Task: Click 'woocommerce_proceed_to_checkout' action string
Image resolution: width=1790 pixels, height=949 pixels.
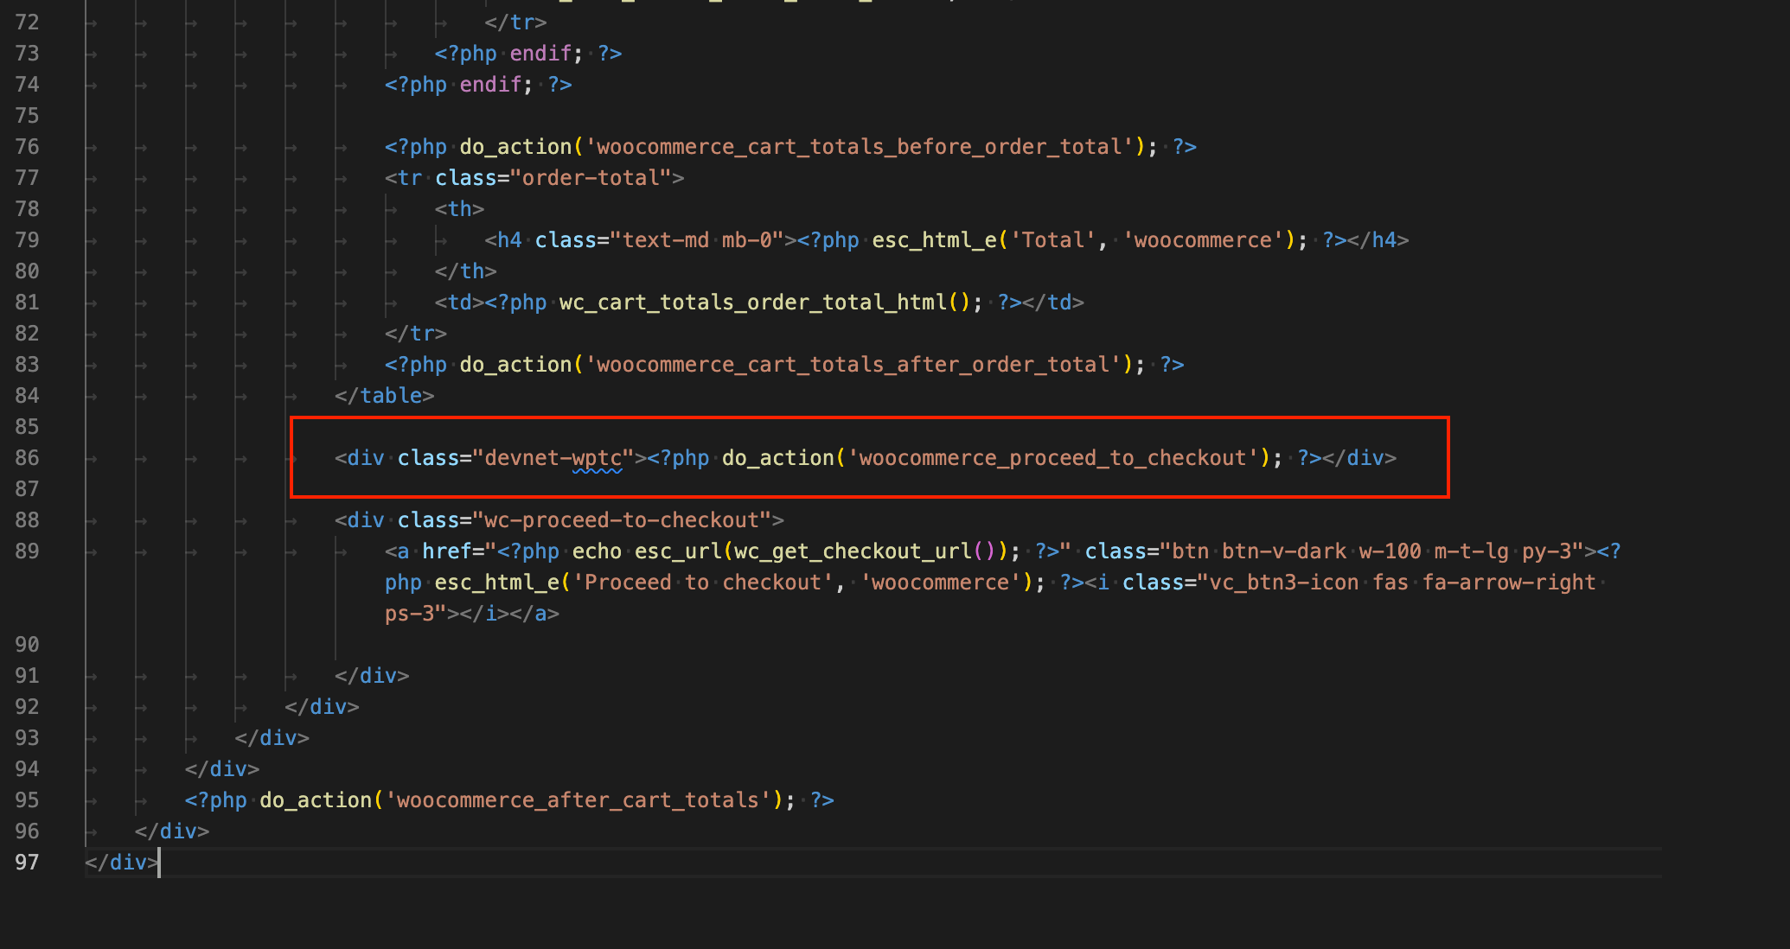Action: pyautogui.click(x=1052, y=458)
